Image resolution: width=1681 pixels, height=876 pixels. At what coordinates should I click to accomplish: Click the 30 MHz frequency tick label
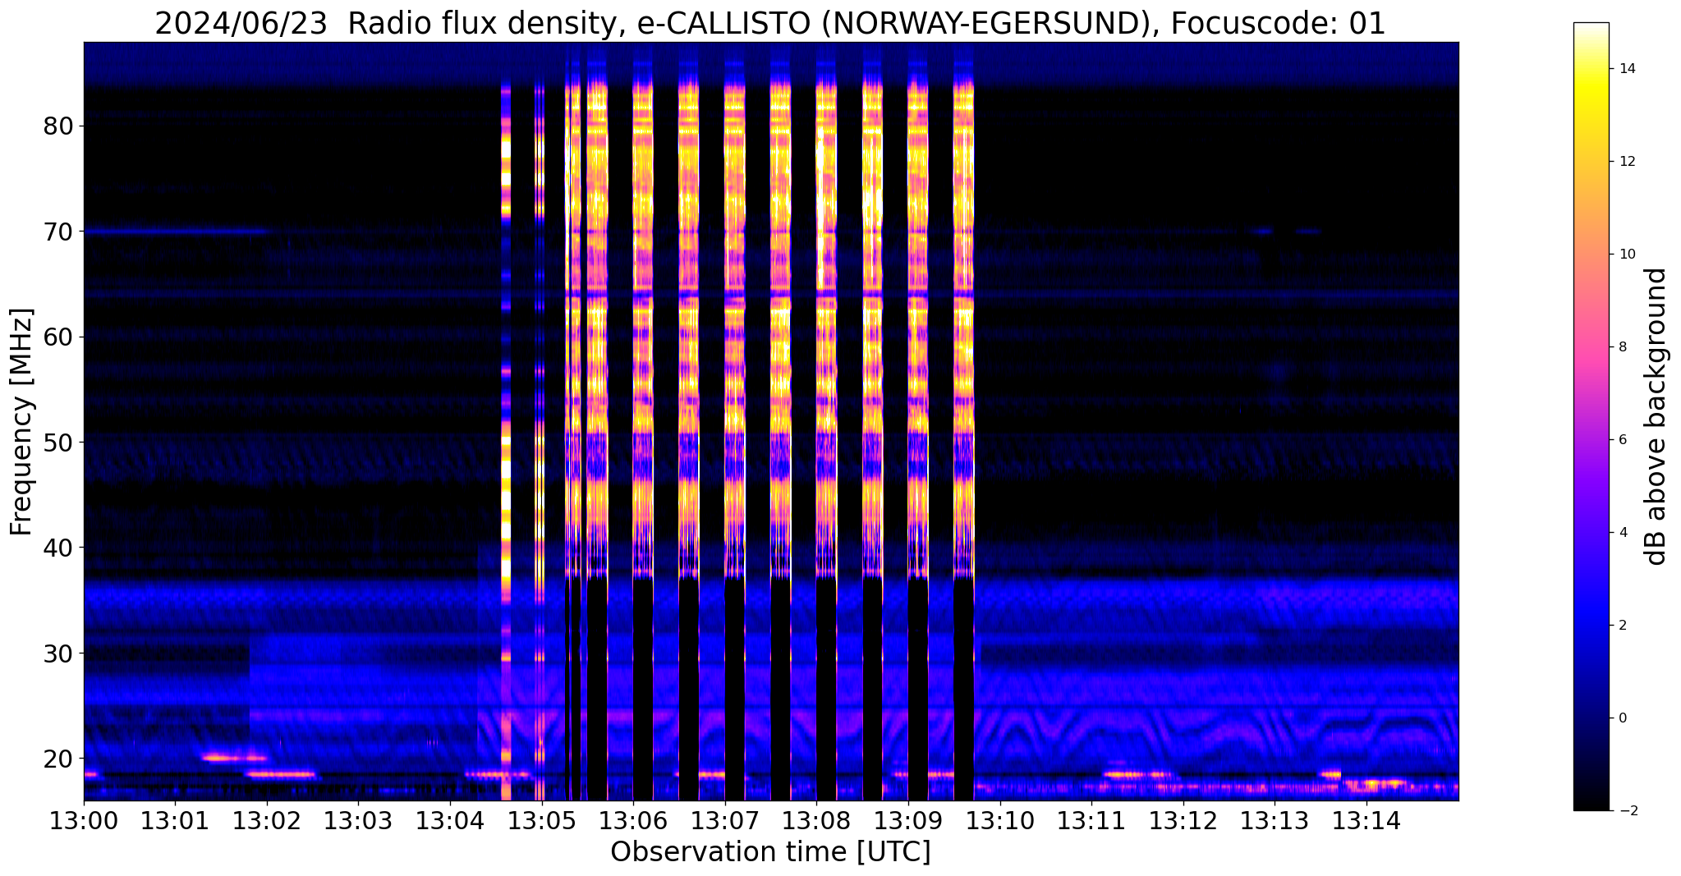(x=58, y=654)
